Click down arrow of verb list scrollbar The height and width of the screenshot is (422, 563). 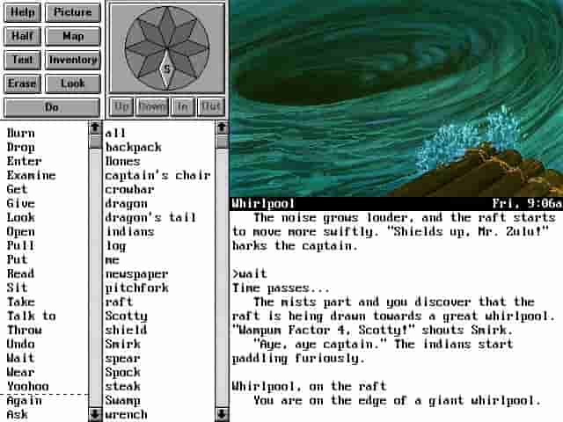pyautogui.click(x=95, y=414)
